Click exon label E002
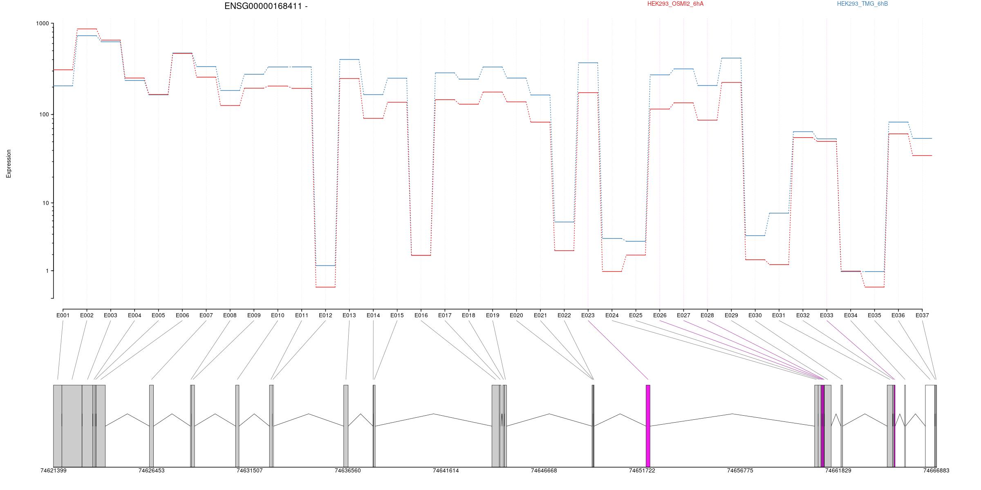The width and height of the screenshot is (981, 490). point(87,315)
